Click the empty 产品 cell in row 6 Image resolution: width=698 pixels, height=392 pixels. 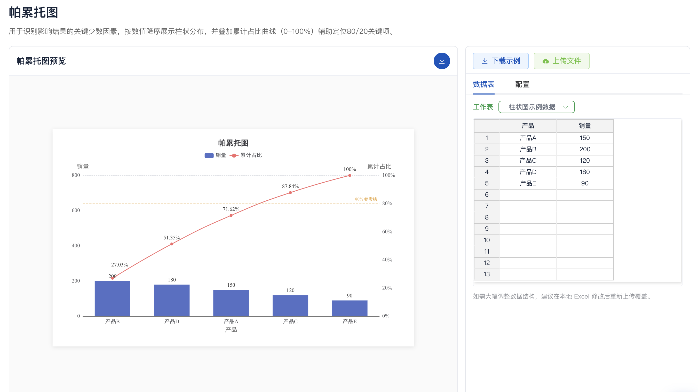(528, 195)
